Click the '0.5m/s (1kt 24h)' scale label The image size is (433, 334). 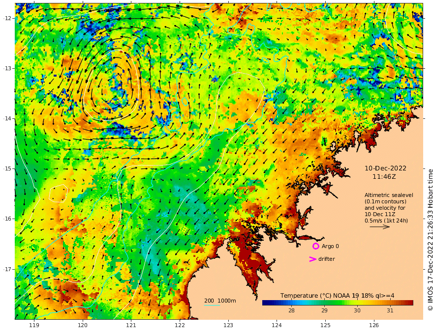386,221
